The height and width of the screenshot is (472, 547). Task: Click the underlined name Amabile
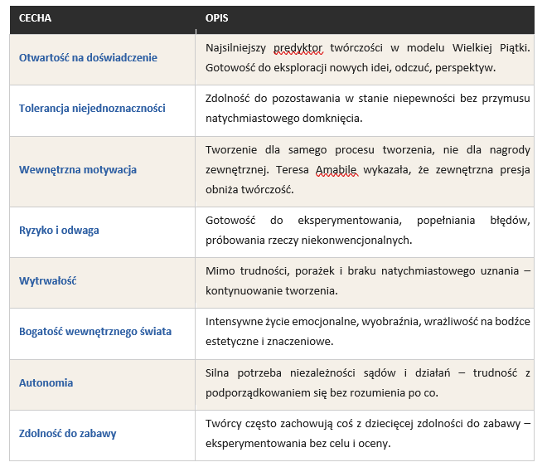pos(336,169)
